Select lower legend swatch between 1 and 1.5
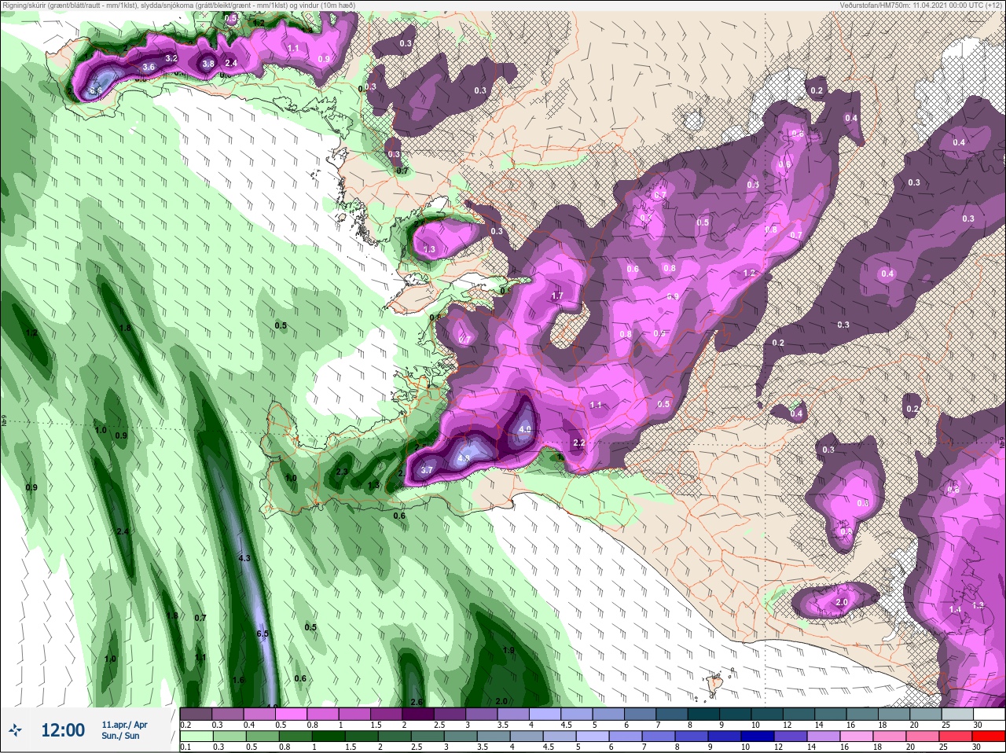The width and height of the screenshot is (1006, 753). click(329, 737)
